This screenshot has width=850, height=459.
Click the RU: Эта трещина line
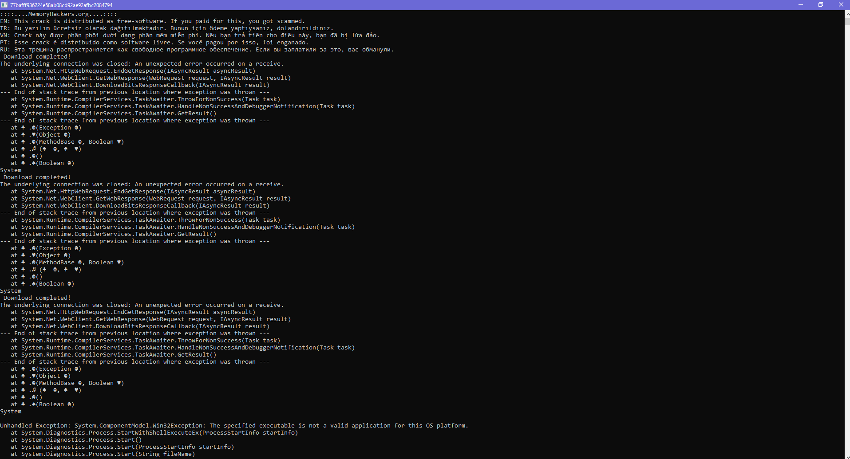point(197,50)
